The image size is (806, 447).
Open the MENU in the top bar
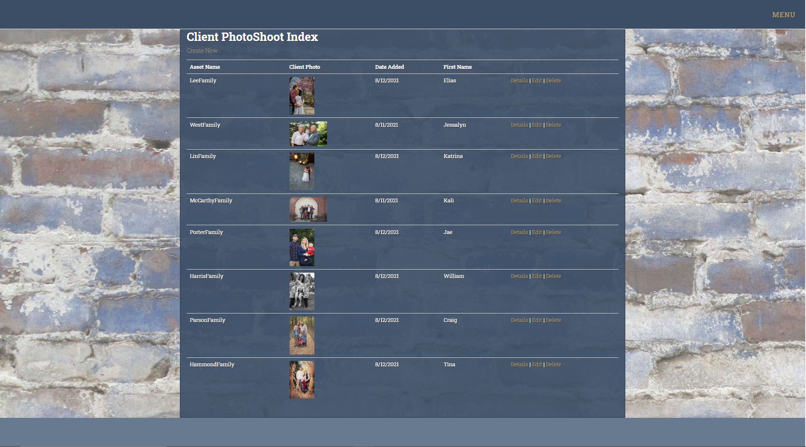(784, 15)
